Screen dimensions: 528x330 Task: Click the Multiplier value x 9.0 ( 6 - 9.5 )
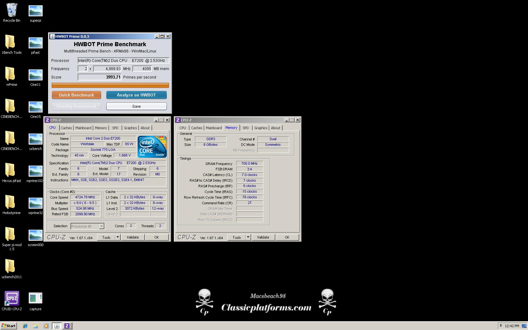pos(85,203)
